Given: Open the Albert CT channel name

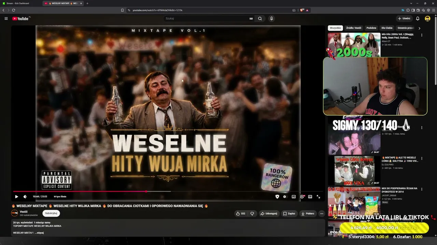Looking at the screenshot, I should pos(386,41).
